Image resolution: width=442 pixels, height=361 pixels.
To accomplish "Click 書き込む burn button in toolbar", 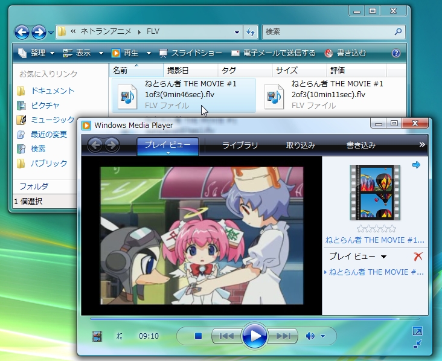I will point(345,53).
